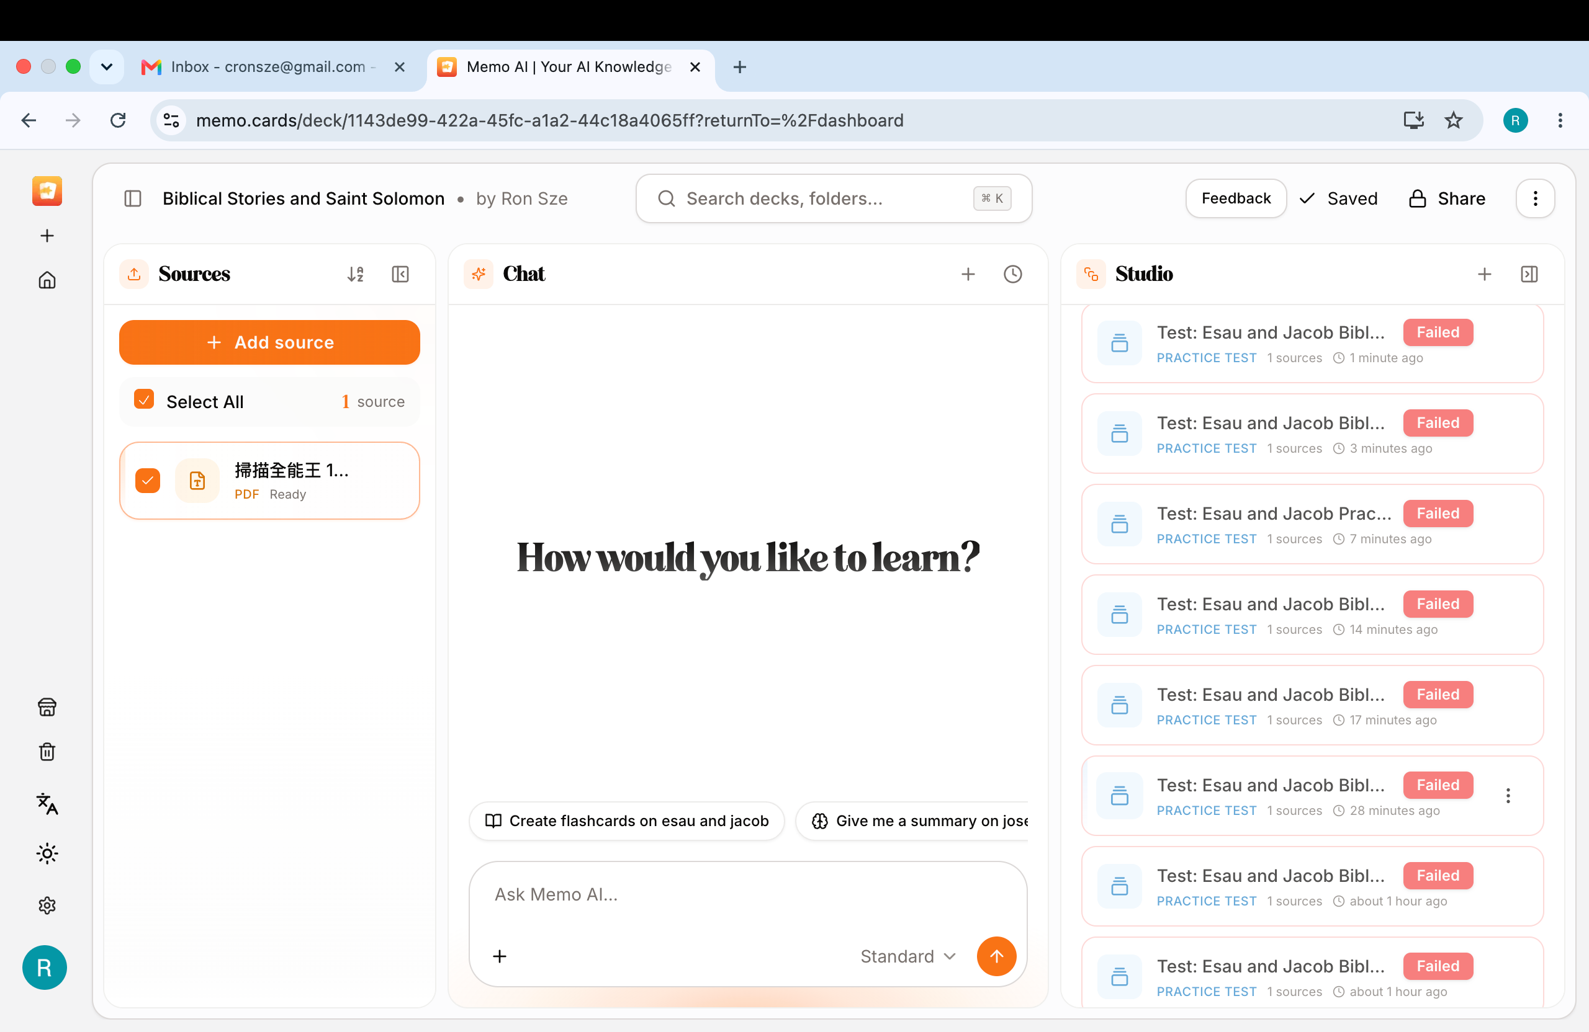Open the test from 14 minutes ago
The height and width of the screenshot is (1032, 1589).
click(x=1312, y=615)
